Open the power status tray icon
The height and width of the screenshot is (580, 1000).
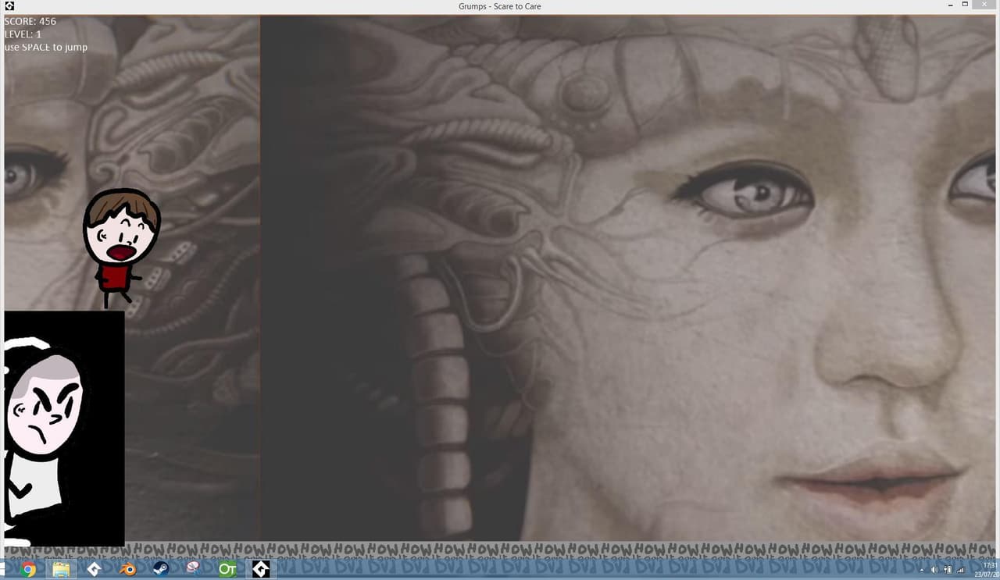click(947, 570)
